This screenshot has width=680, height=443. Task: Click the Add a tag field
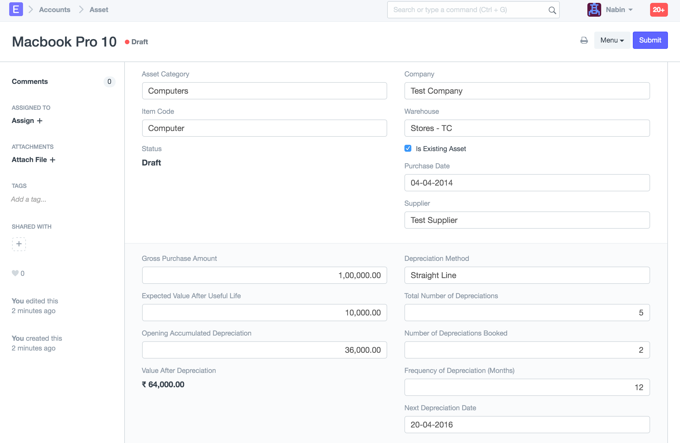[x=29, y=199]
